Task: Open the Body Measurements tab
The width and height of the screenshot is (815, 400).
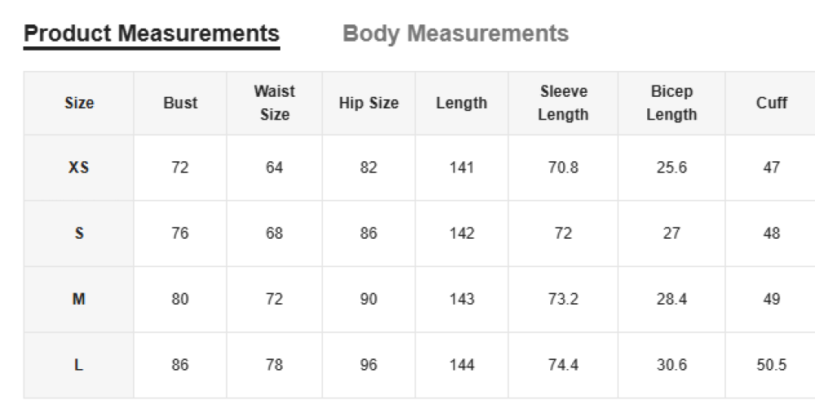Action: coord(456,33)
